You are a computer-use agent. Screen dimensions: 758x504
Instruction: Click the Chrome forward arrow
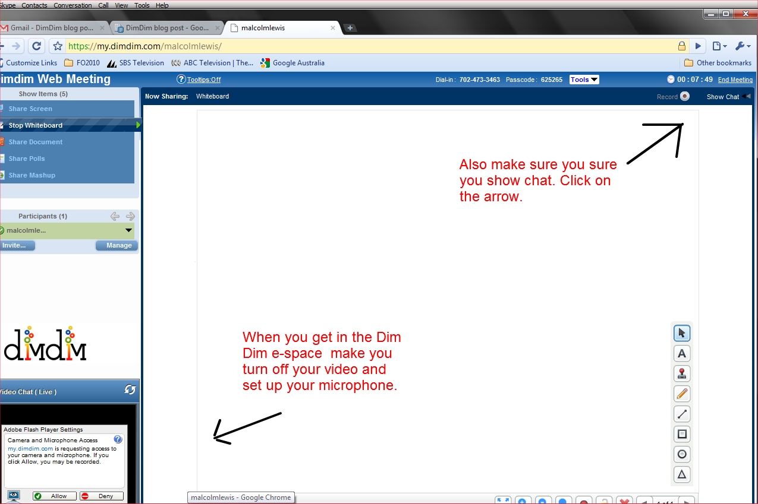[x=17, y=46]
